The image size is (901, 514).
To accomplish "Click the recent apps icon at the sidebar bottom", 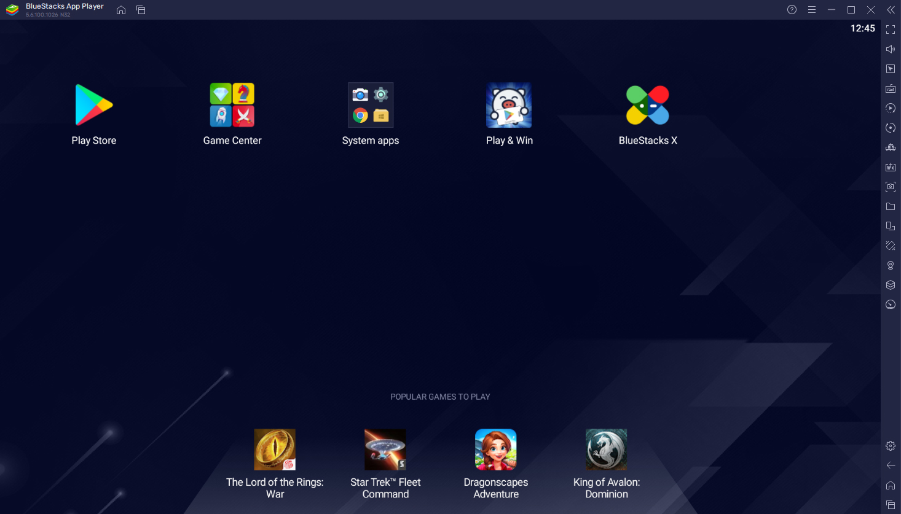I will tap(891, 505).
